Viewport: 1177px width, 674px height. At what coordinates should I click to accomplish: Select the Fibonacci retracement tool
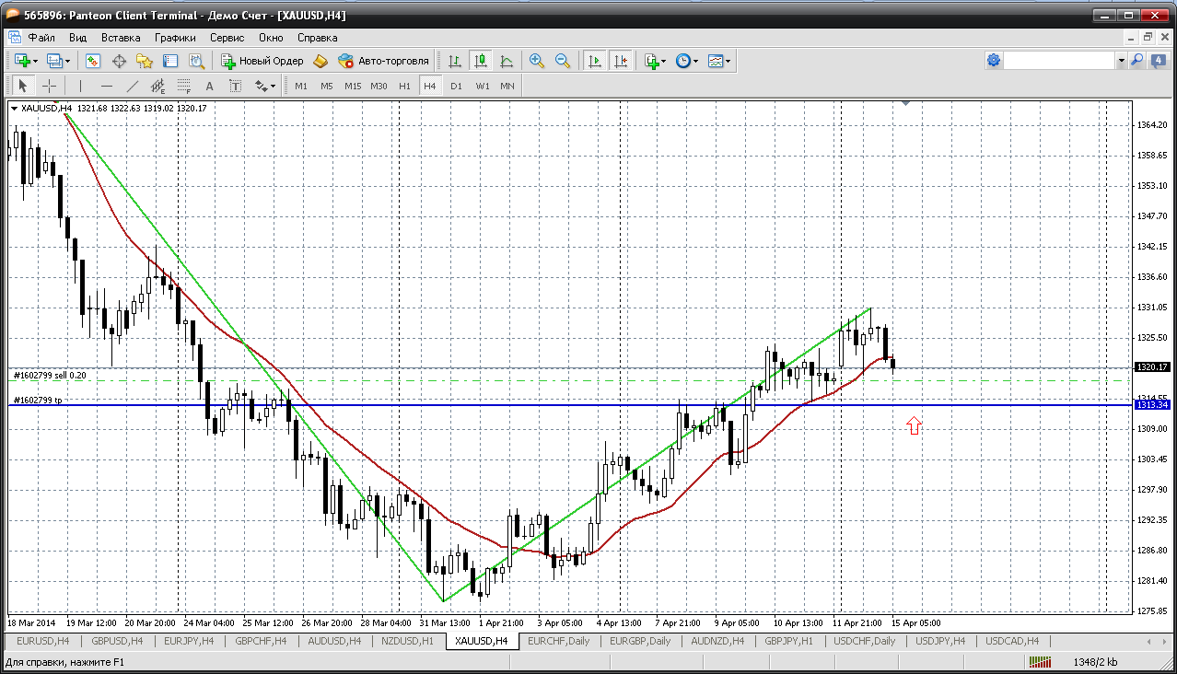(x=184, y=86)
